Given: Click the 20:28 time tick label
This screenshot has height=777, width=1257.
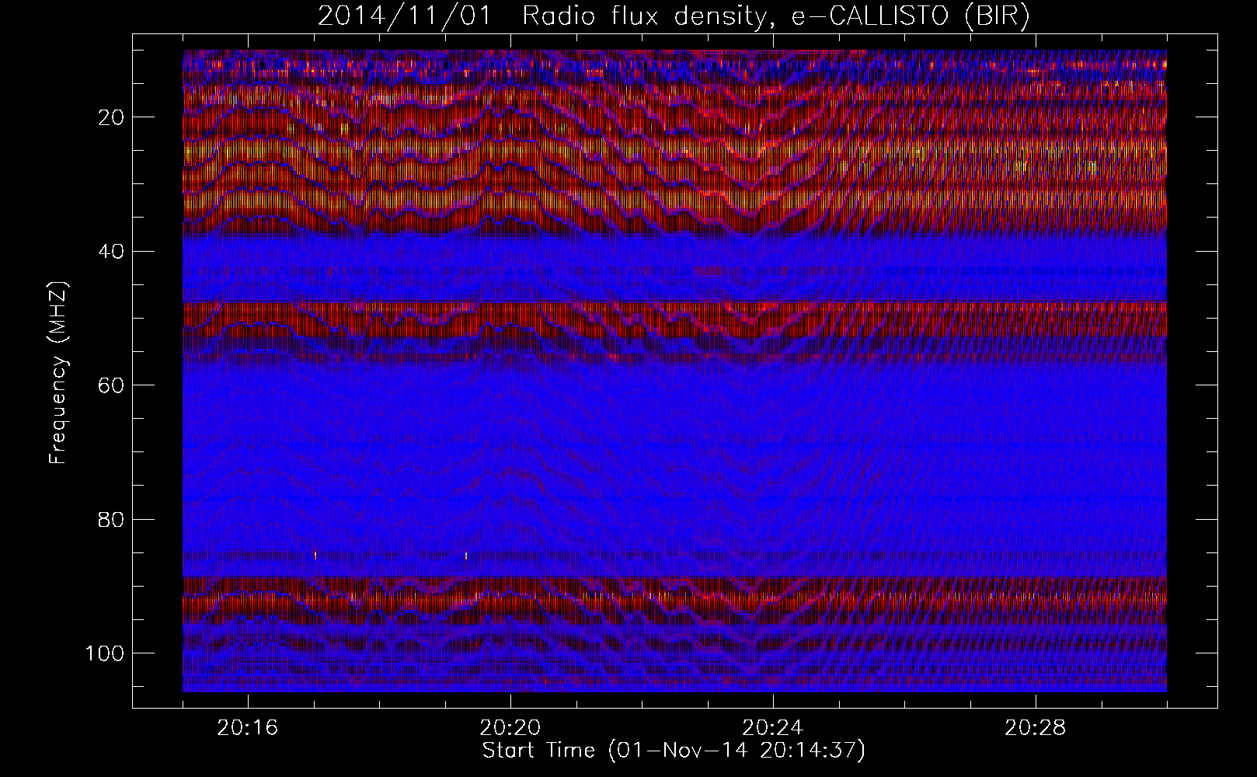Looking at the screenshot, I should (x=1036, y=728).
